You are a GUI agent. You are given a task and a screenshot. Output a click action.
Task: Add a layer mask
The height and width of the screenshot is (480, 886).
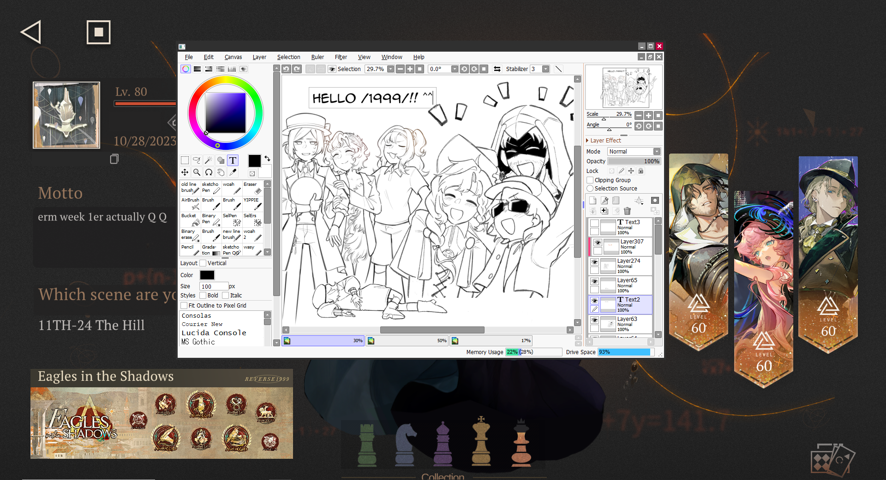point(655,200)
